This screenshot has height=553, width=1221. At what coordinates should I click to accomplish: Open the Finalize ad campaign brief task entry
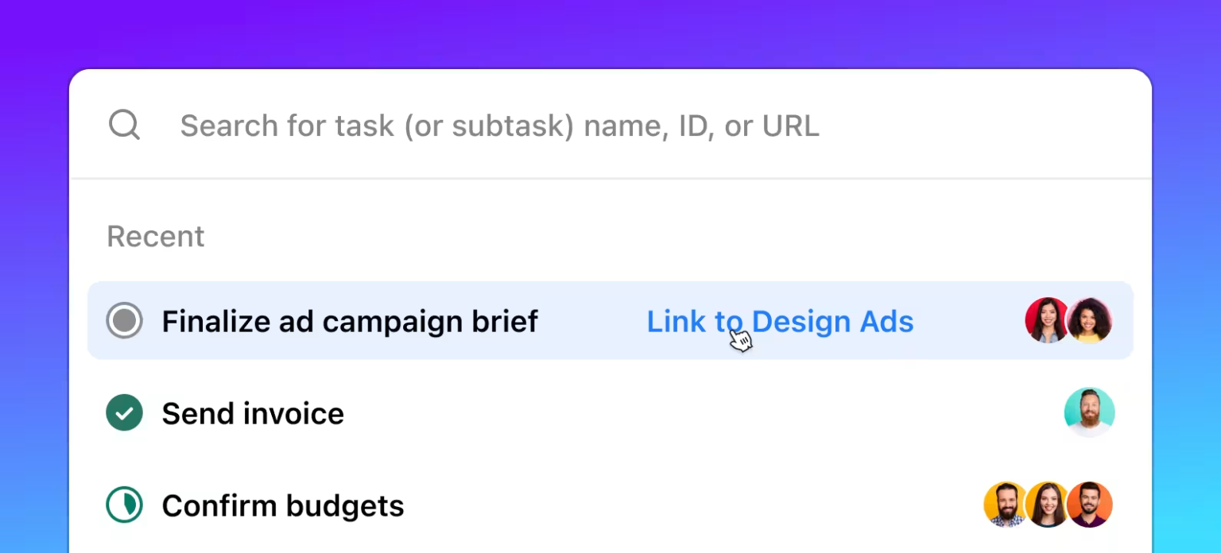[x=350, y=321]
